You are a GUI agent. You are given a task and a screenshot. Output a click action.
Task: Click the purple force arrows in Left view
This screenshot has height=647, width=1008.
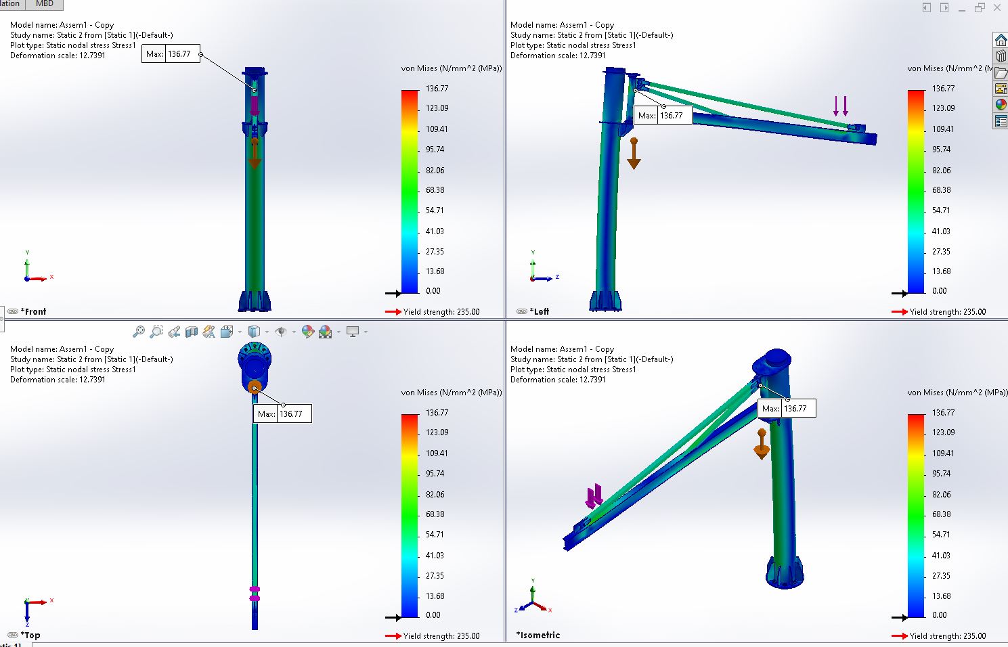click(x=841, y=106)
